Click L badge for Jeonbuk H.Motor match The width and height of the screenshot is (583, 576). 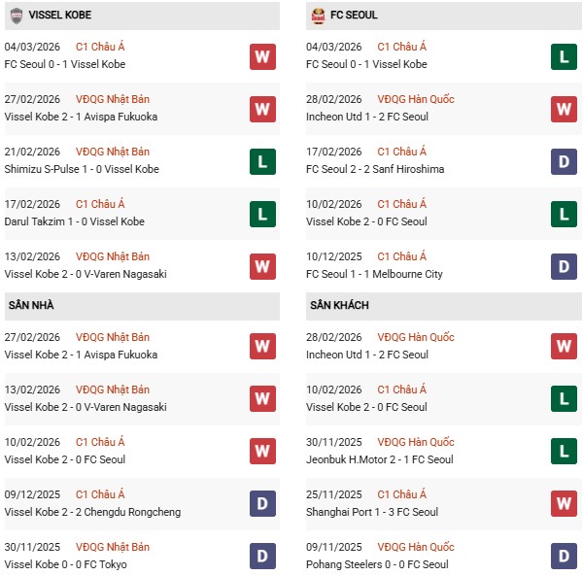(564, 452)
